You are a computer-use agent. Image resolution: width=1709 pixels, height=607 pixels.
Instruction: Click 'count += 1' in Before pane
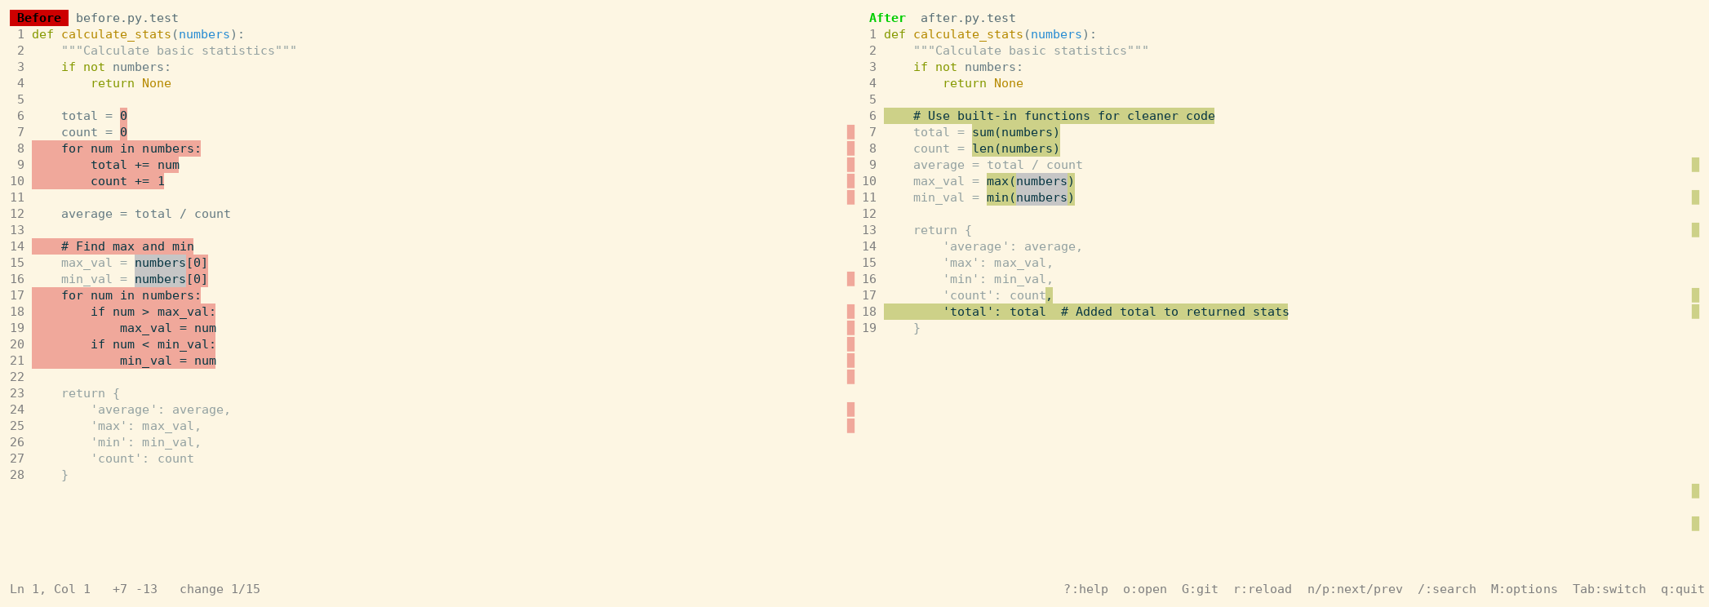pyautogui.click(x=127, y=181)
